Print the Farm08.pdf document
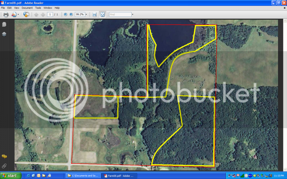 (6, 15)
